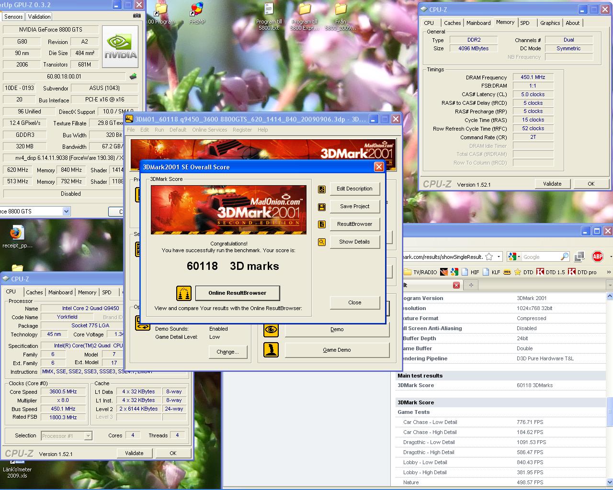
Task: Open the Run menu in 3DMark window
Action: pyautogui.click(x=159, y=130)
